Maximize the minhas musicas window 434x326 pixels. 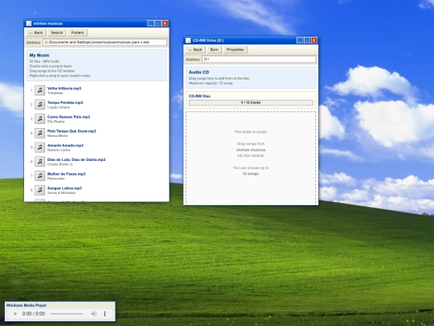(158, 23)
